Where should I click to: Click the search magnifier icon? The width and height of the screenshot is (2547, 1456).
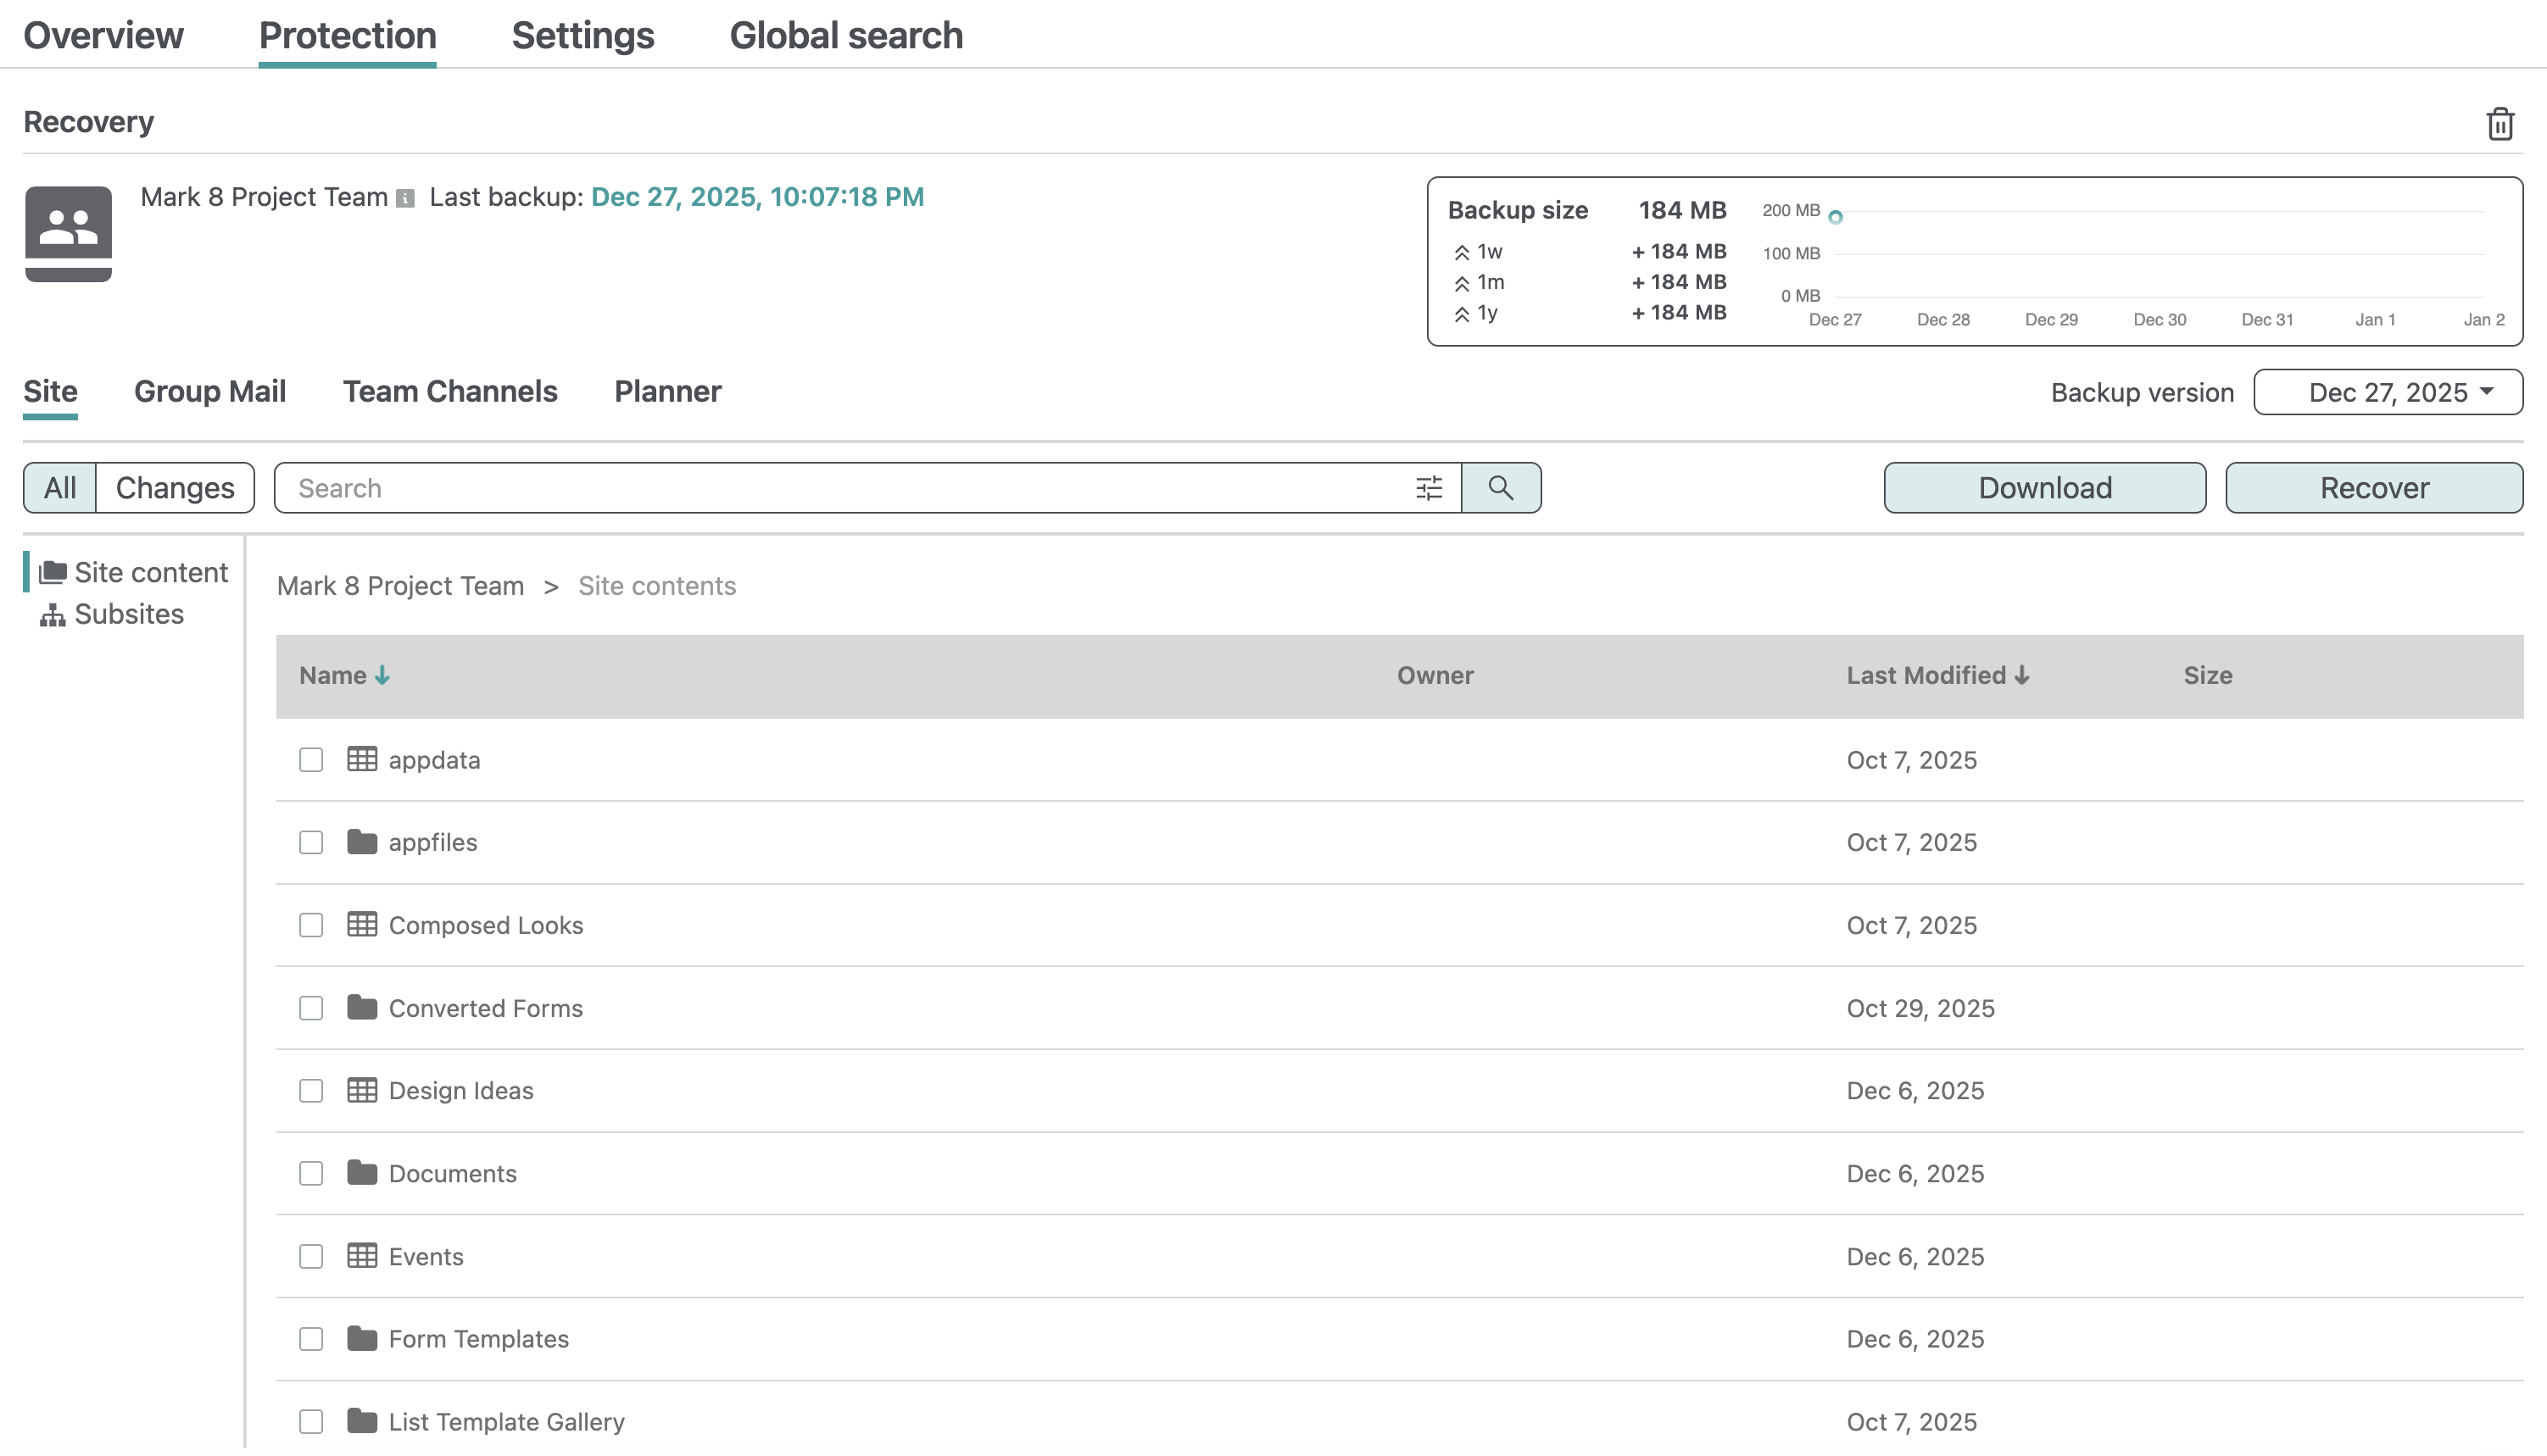[x=1500, y=488]
